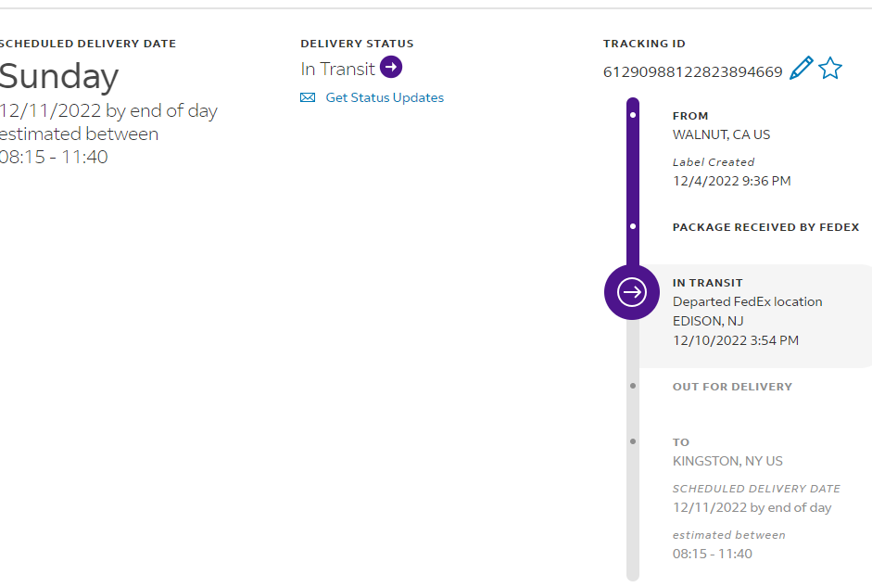872x587 pixels.
Task: Click the Label Created 12/4/2022 9:36 PM date
Action: (x=731, y=181)
